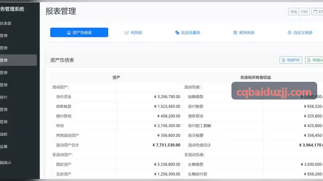
Task: Click the 长期借款 row label
Action: click(196, 164)
